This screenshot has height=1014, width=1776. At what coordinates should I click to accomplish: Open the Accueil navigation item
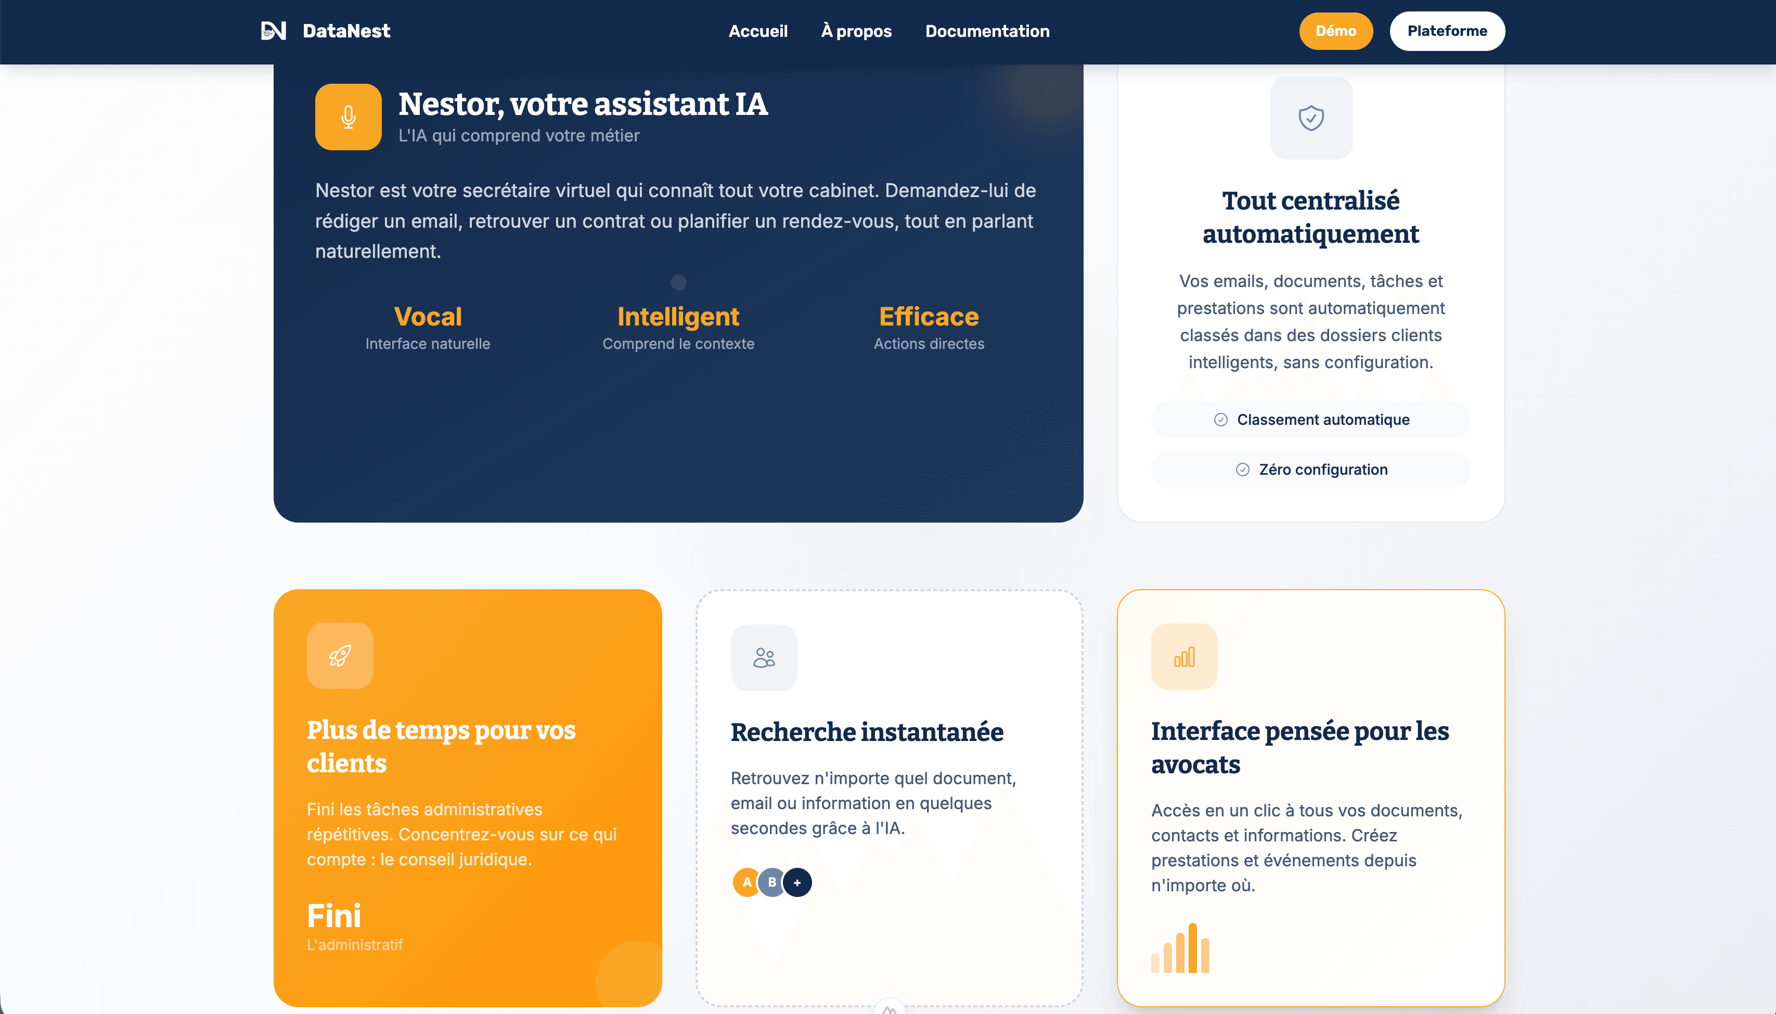point(758,31)
